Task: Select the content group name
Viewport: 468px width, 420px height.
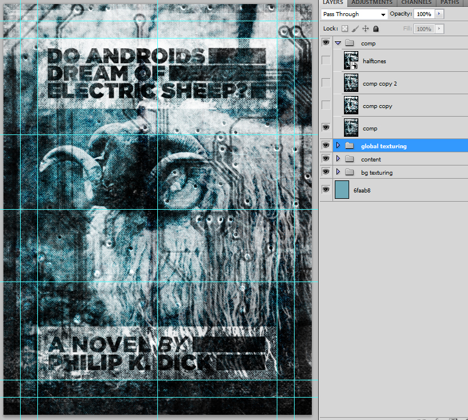Action: point(371,160)
